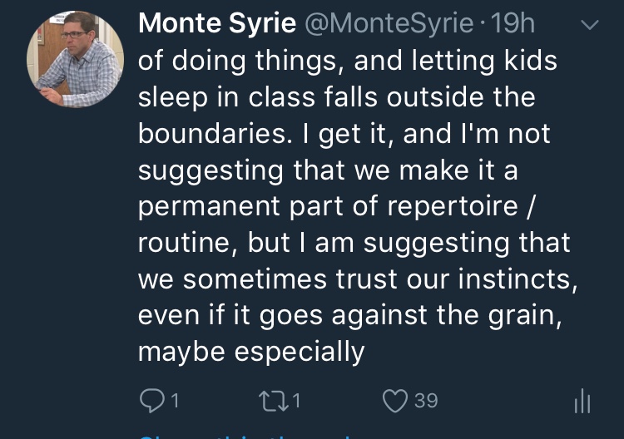Tap the retweet count number 1
Screen dimensions: 624x439
(x=296, y=402)
